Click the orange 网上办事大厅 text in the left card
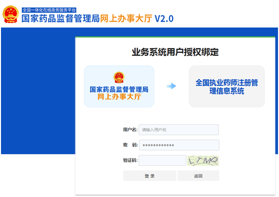The width and height of the screenshot is (279, 197). 119,96
